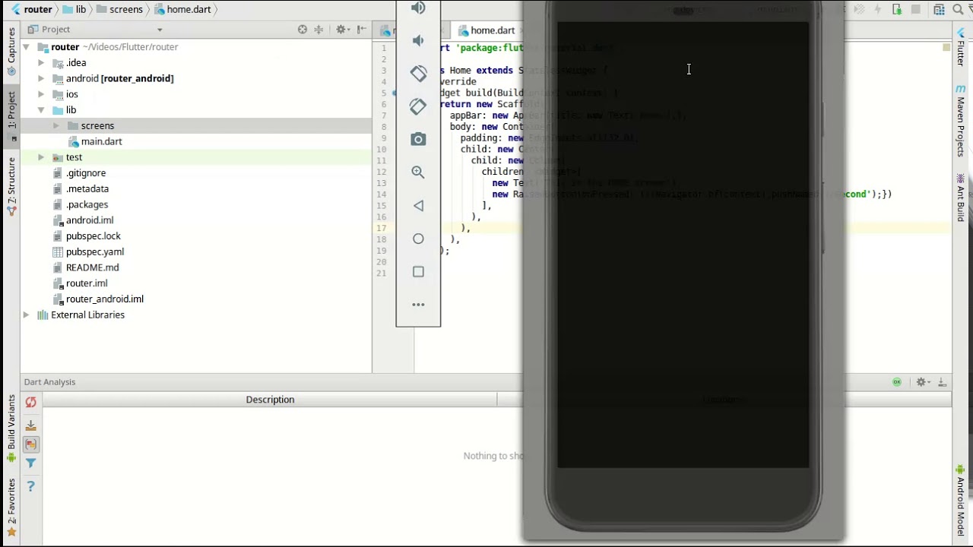Expand the screens folder
Image resolution: width=973 pixels, height=547 pixels.
[x=55, y=125]
